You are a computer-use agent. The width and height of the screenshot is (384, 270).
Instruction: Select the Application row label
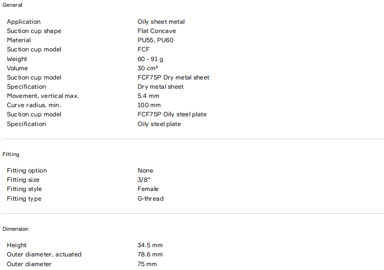[x=24, y=22]
